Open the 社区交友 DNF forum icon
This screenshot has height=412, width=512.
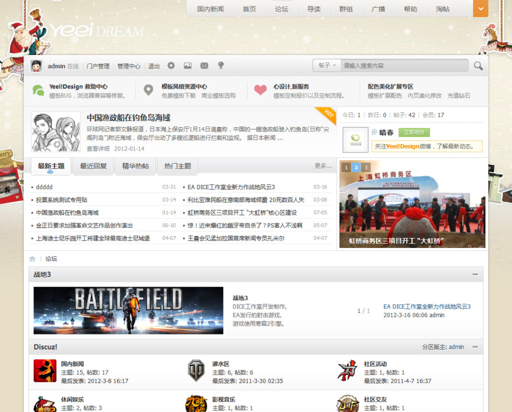pyautogui.click(x=348, y=403)
